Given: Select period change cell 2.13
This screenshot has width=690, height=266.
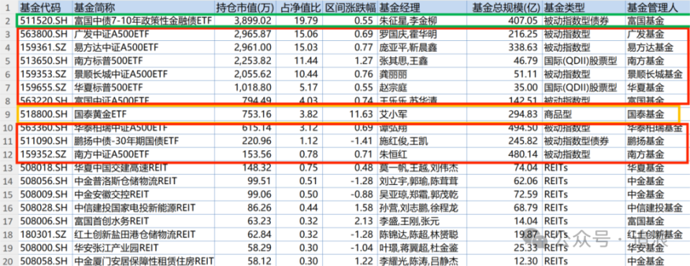Looking at the screenshot, I should (x=351, y=221).
